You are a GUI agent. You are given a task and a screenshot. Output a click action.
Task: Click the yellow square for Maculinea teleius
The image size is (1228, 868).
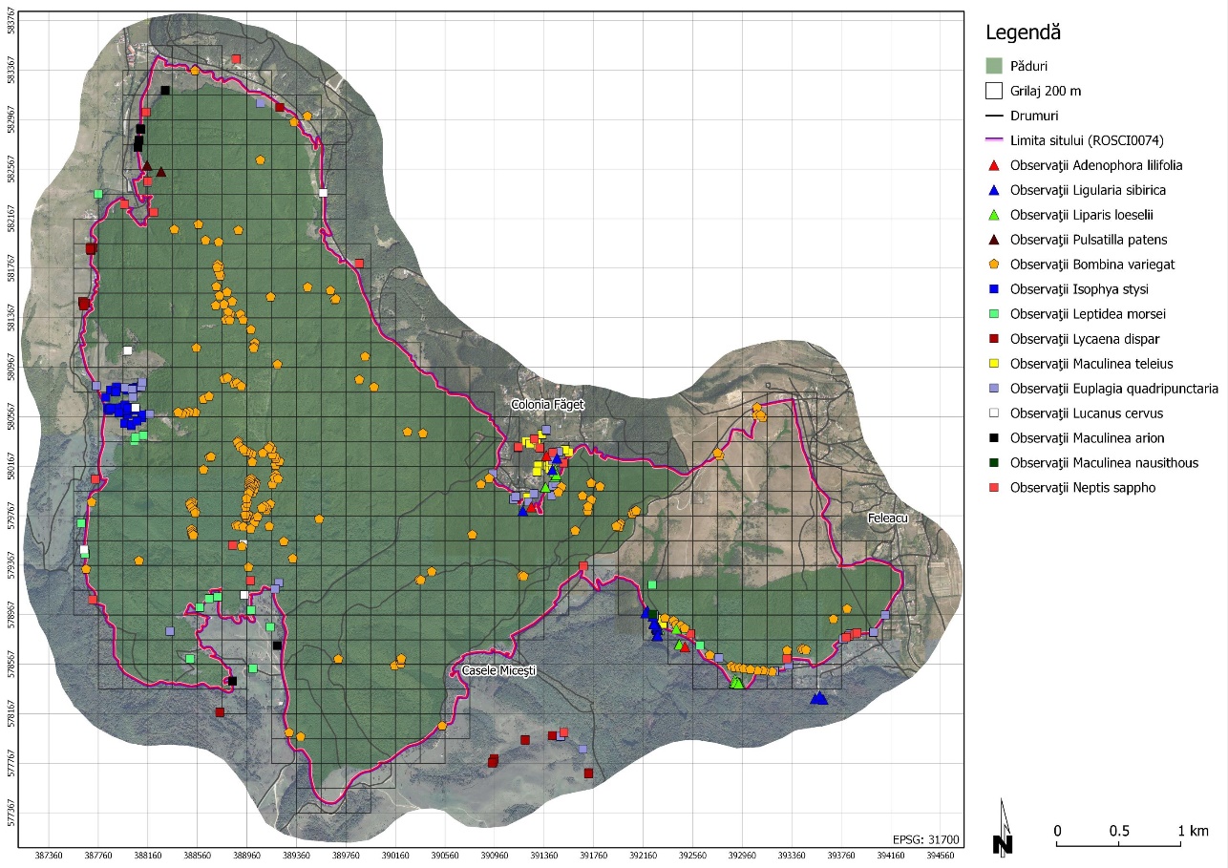point(994,364)
